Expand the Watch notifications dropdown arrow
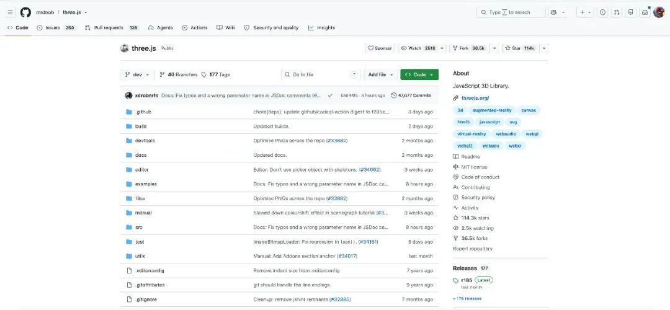Image resolution: width=670 pixels, height=310 pixels. (442, 48)
